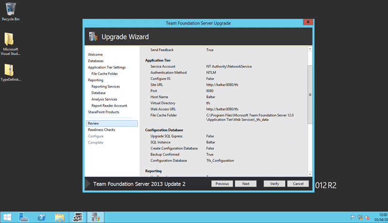Click the Reporting section heading in review
This screenshot has height=223, width=388.
pos(153,171)
